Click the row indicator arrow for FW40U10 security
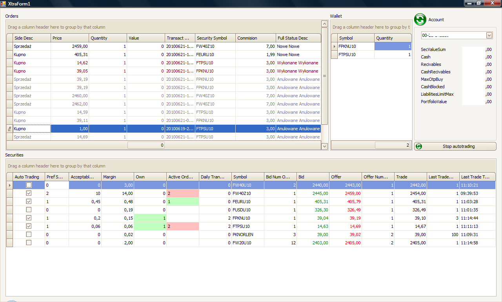The height and width of the screenshot is (302, 502). (x=9, y=185)
